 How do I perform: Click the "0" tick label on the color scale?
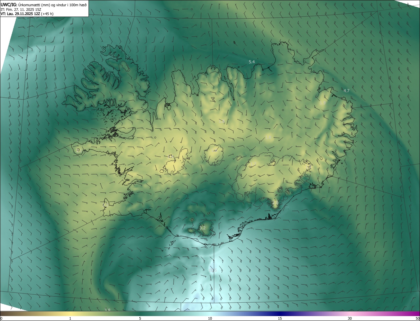(x=1, y=318)
